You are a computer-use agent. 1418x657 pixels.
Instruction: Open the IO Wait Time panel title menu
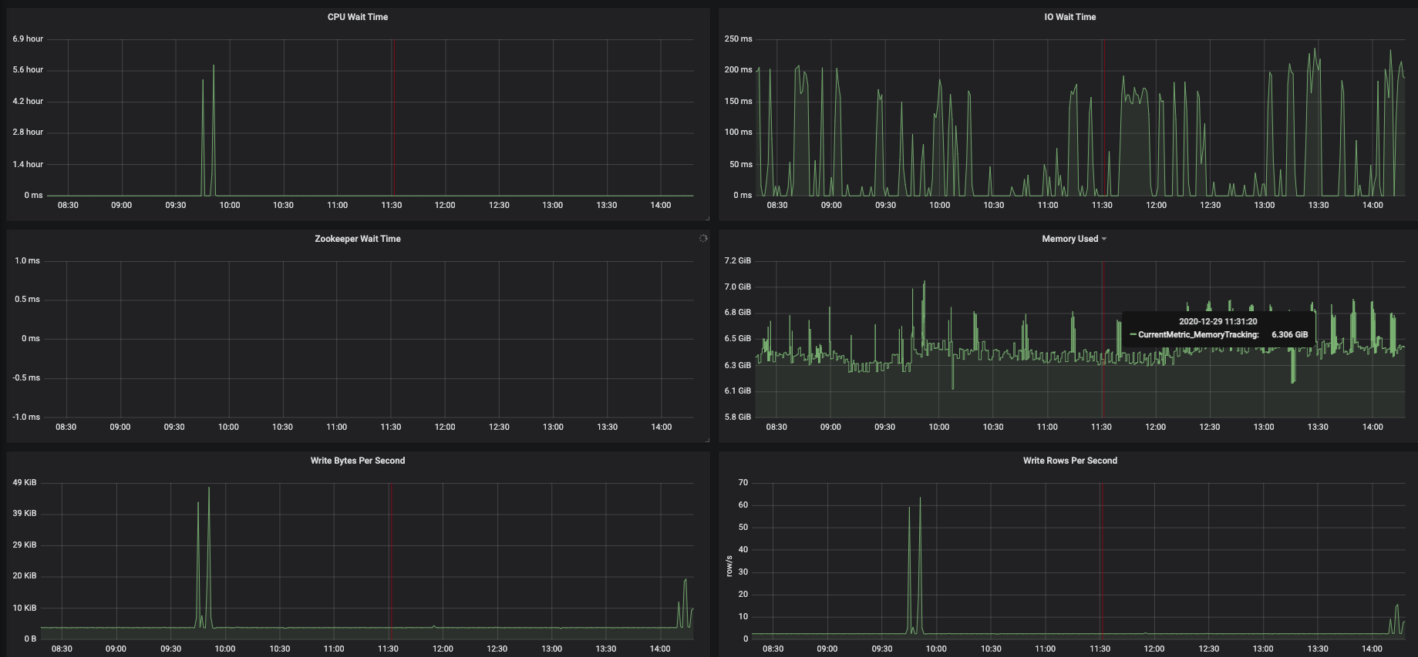[x=1069, y=17]
